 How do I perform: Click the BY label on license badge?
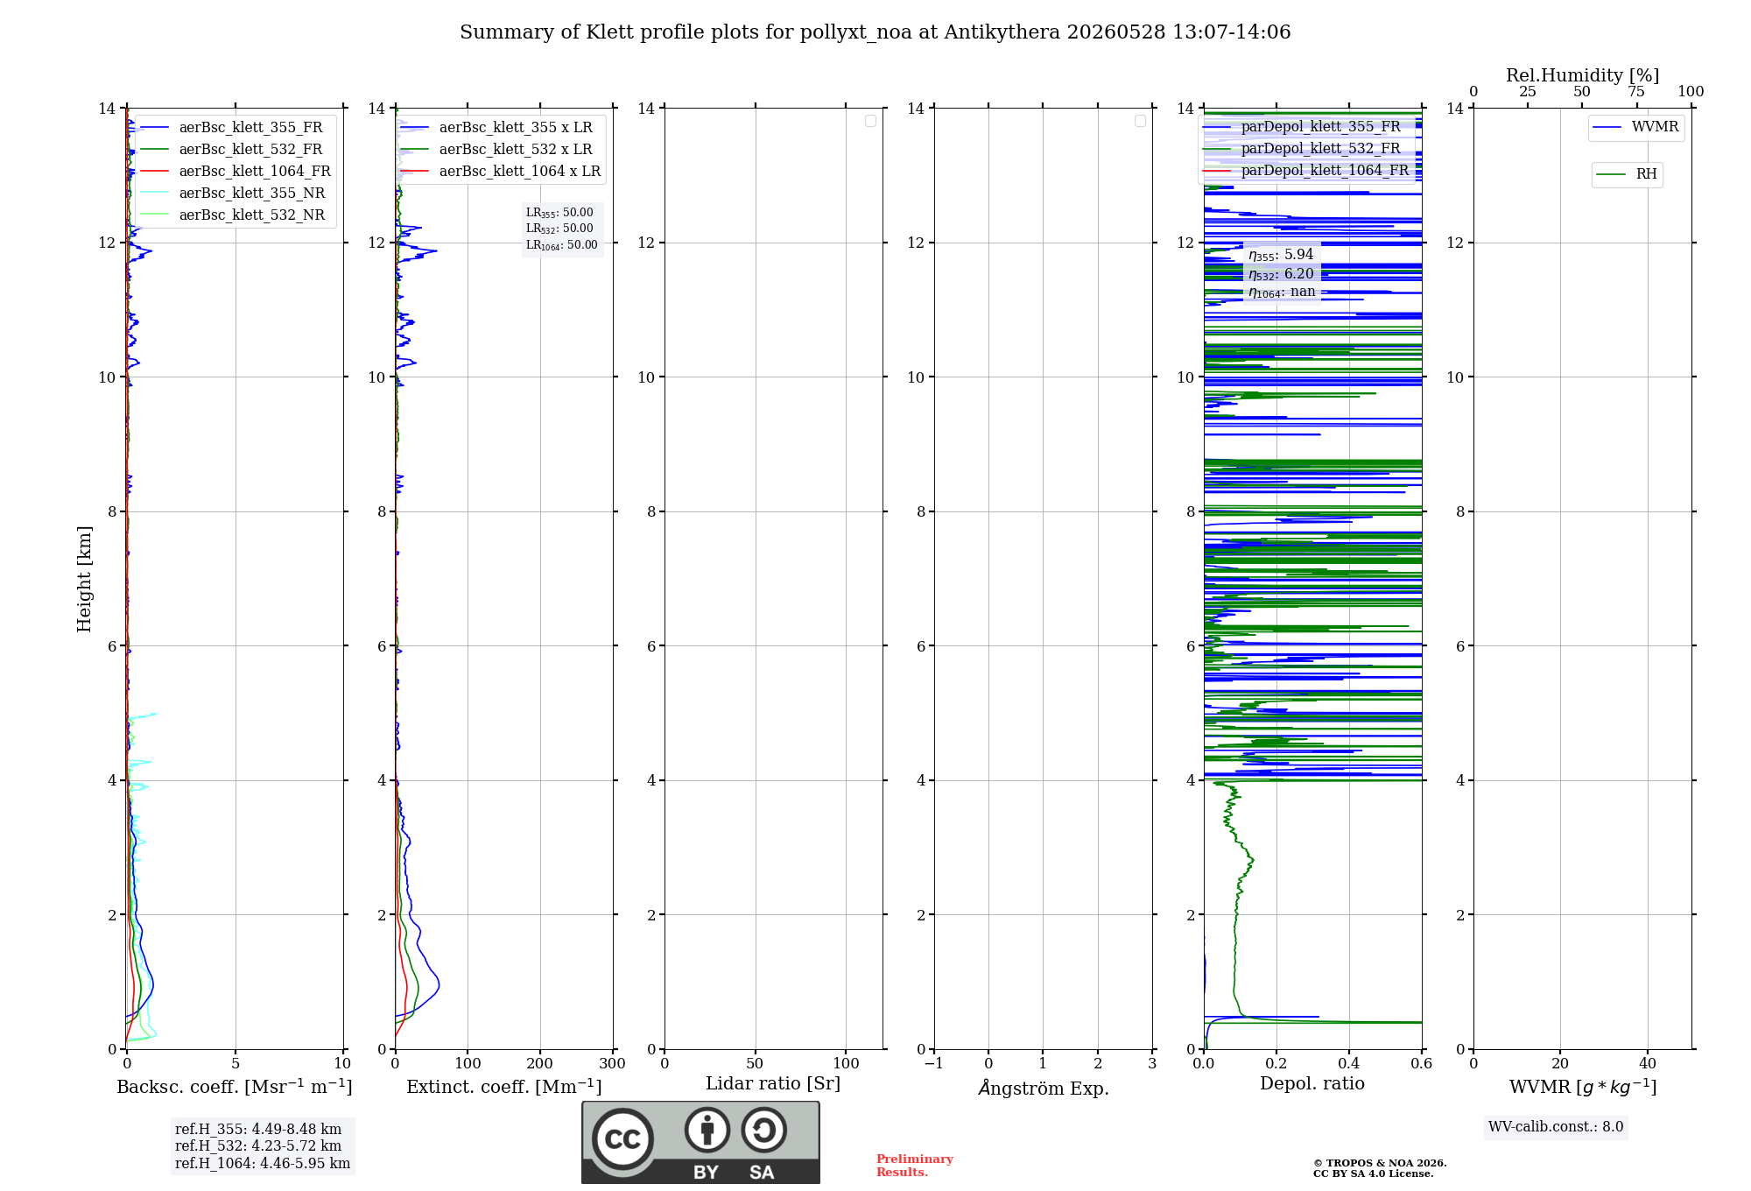707,1173
